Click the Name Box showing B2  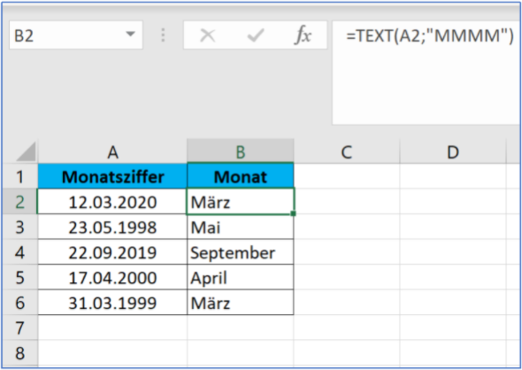point(76,35)
